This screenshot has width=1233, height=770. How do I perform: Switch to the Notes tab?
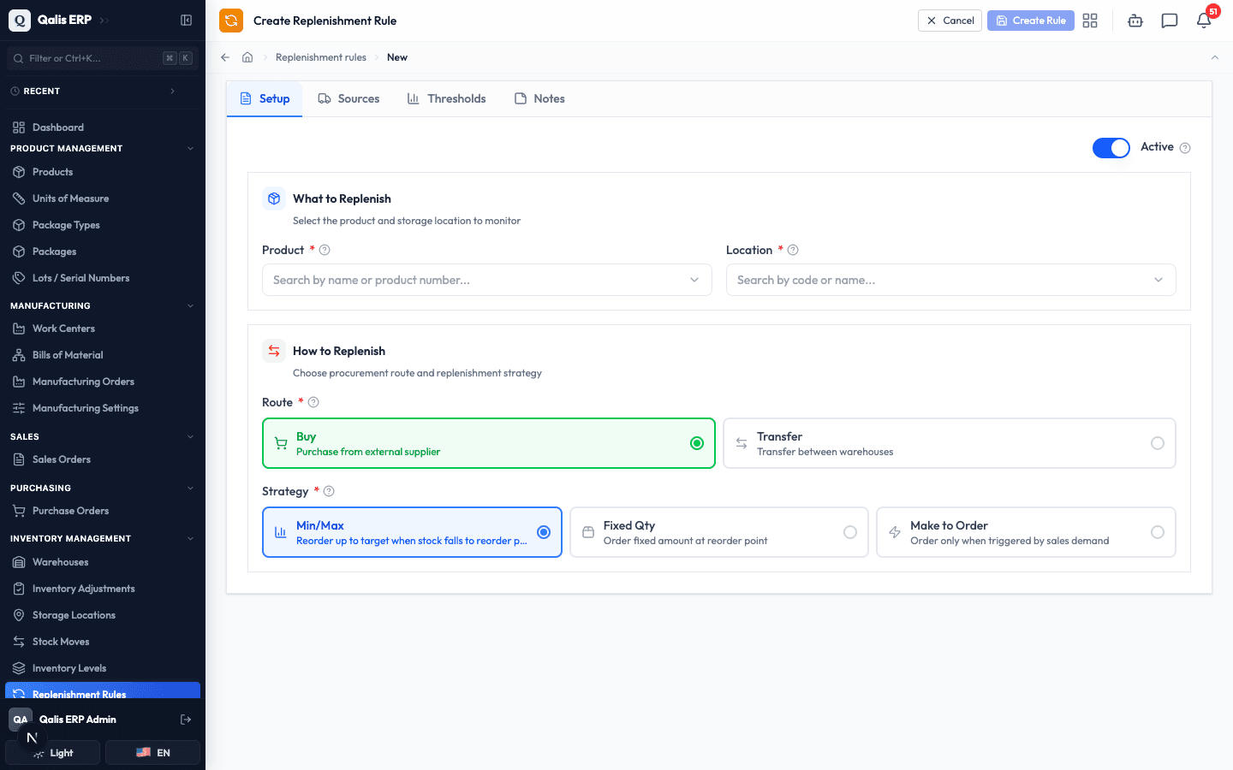point(539,98)
